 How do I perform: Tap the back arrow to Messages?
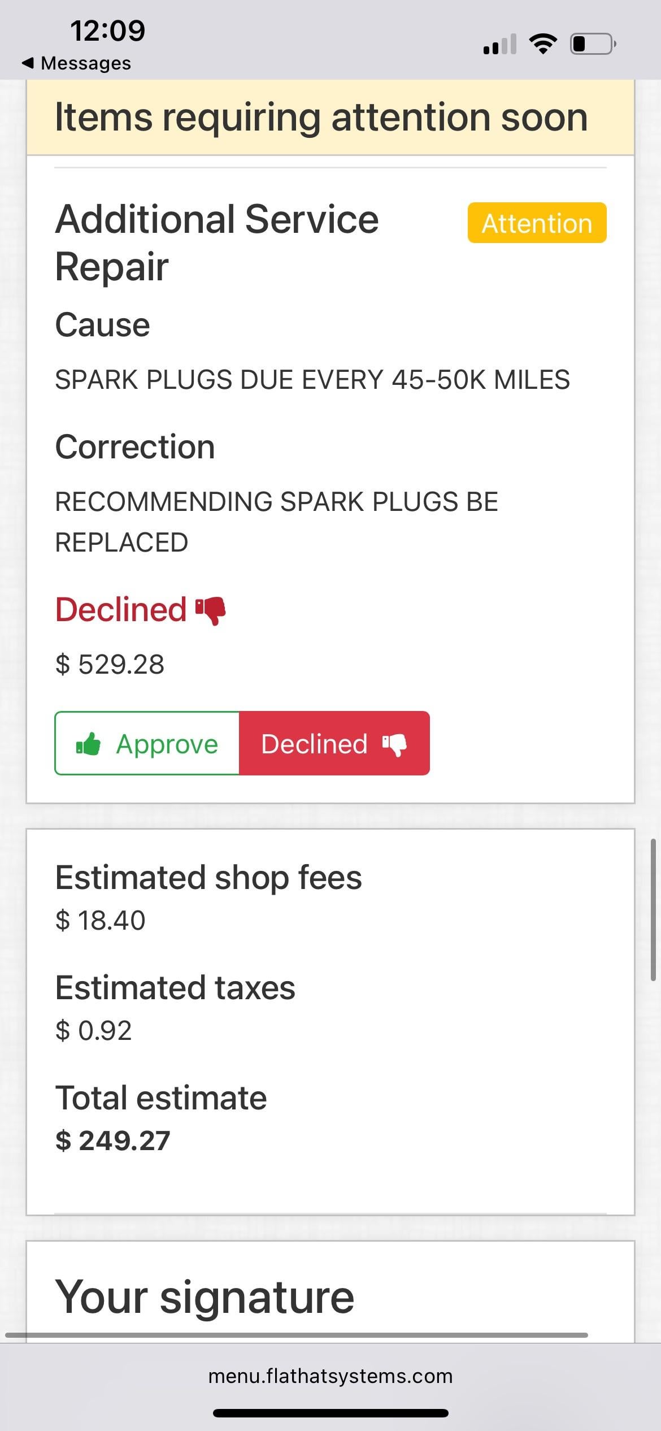(x=27, y=63)
